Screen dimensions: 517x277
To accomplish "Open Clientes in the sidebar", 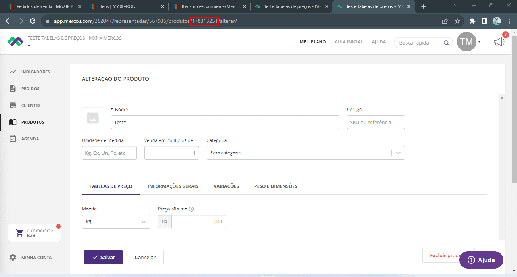I will (30, 105).
